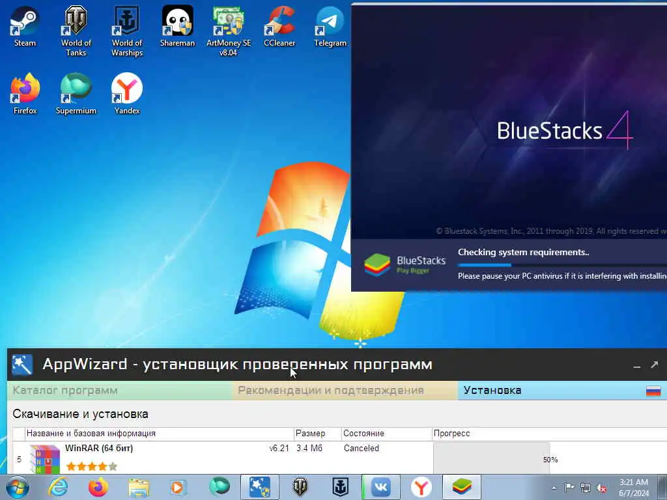Open Windows Explorer folder in taskbar
The width and height of the screenshot is (667, 500).
click(x=139, y=487)
